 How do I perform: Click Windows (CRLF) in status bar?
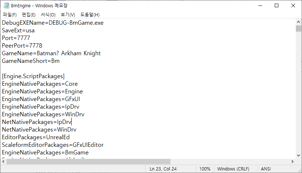click(x=233, y=169)
